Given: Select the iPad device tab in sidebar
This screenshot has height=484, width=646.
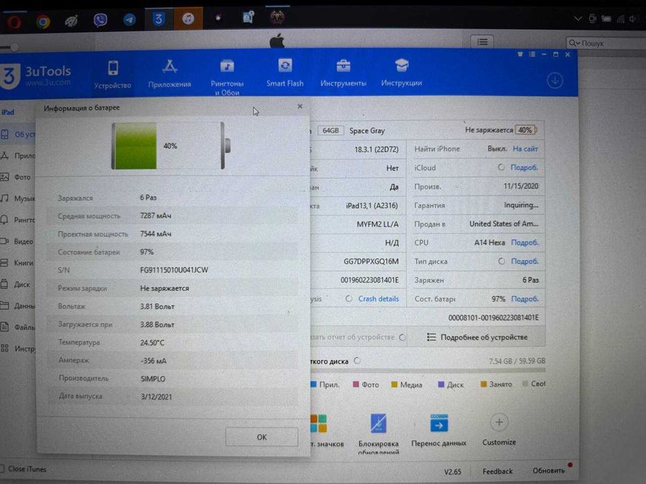Looking at the screenshot, I should tap(8, 112).
